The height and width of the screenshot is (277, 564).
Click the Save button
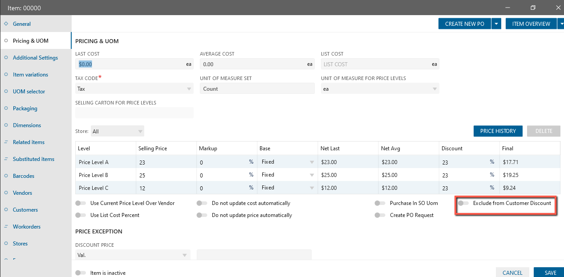tap(550, 273)
